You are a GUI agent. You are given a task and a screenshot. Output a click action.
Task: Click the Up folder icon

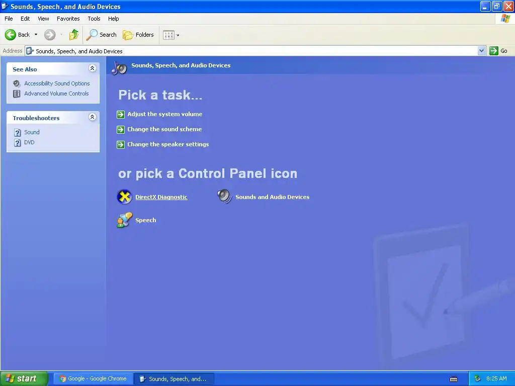pos(74,35)
